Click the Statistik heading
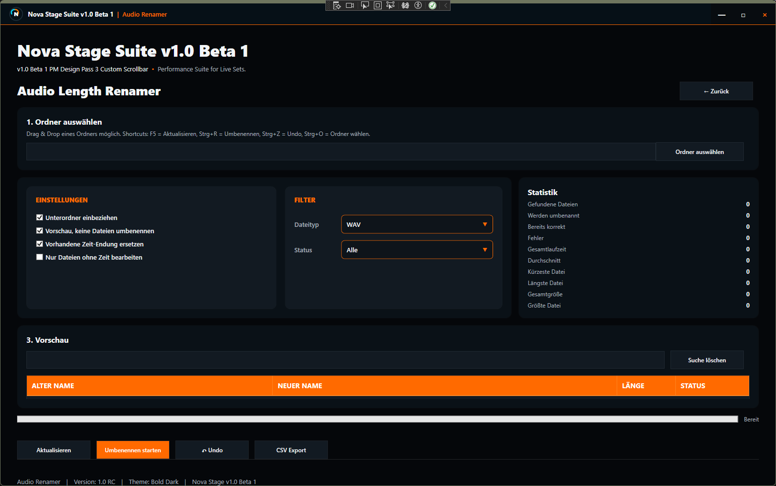776x486 pixels. pos(542,192)
